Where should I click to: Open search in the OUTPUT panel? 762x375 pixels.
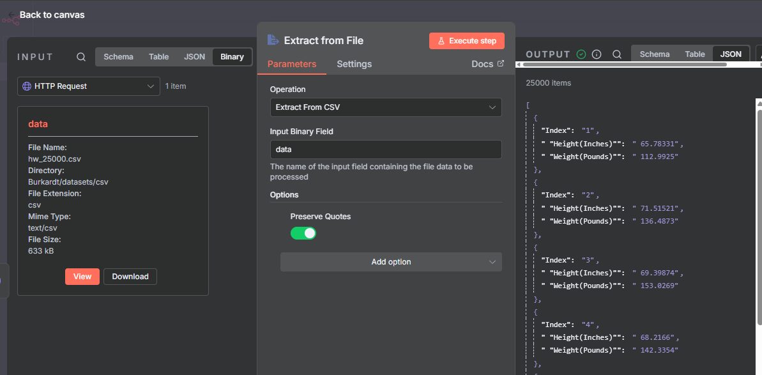pyautogui.click(x=617, y=54)
